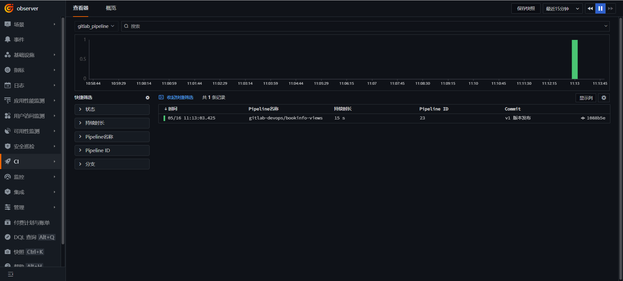Viewport: 623px width, 281px height.
Task: Click the sidebar vertical scrollbar
Action: 63,131
